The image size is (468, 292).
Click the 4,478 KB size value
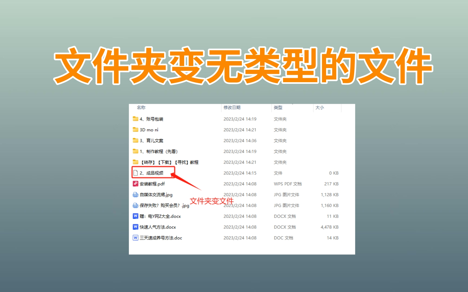coord(330,227)
